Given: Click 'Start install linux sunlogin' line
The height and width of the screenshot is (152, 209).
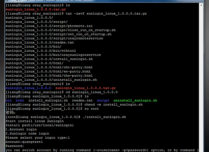Looking at the screenshot, I should [x=35, y=121].
